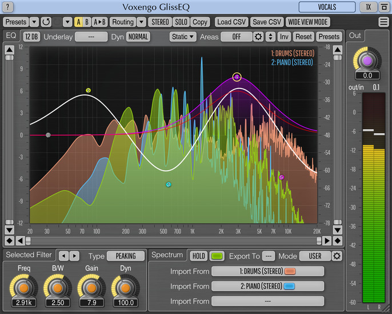Viewport: 392px width, 314px height.
Task: Click the bottom-left diamond reset icon
Action: pos(10,241)
